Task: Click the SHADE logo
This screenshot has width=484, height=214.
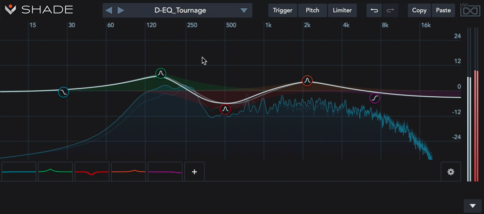Action: [39, 10]
